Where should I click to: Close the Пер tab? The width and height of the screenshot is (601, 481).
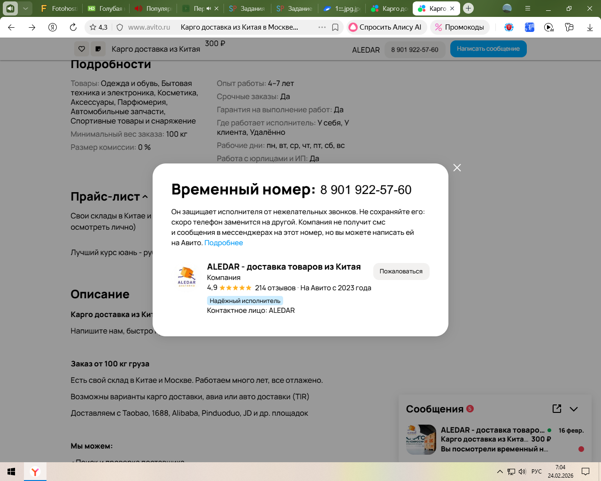[216, 8]
